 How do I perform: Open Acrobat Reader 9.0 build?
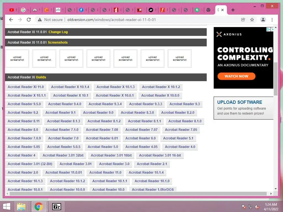click(x=98, y=113)
